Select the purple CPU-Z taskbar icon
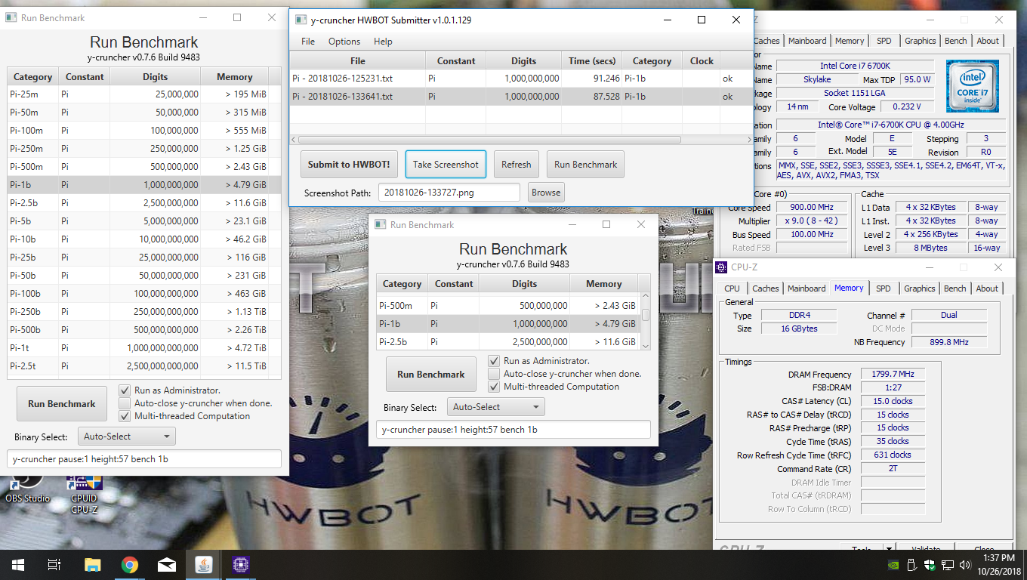The width and height of the screenshot is (1027, 580). (240, 564)
